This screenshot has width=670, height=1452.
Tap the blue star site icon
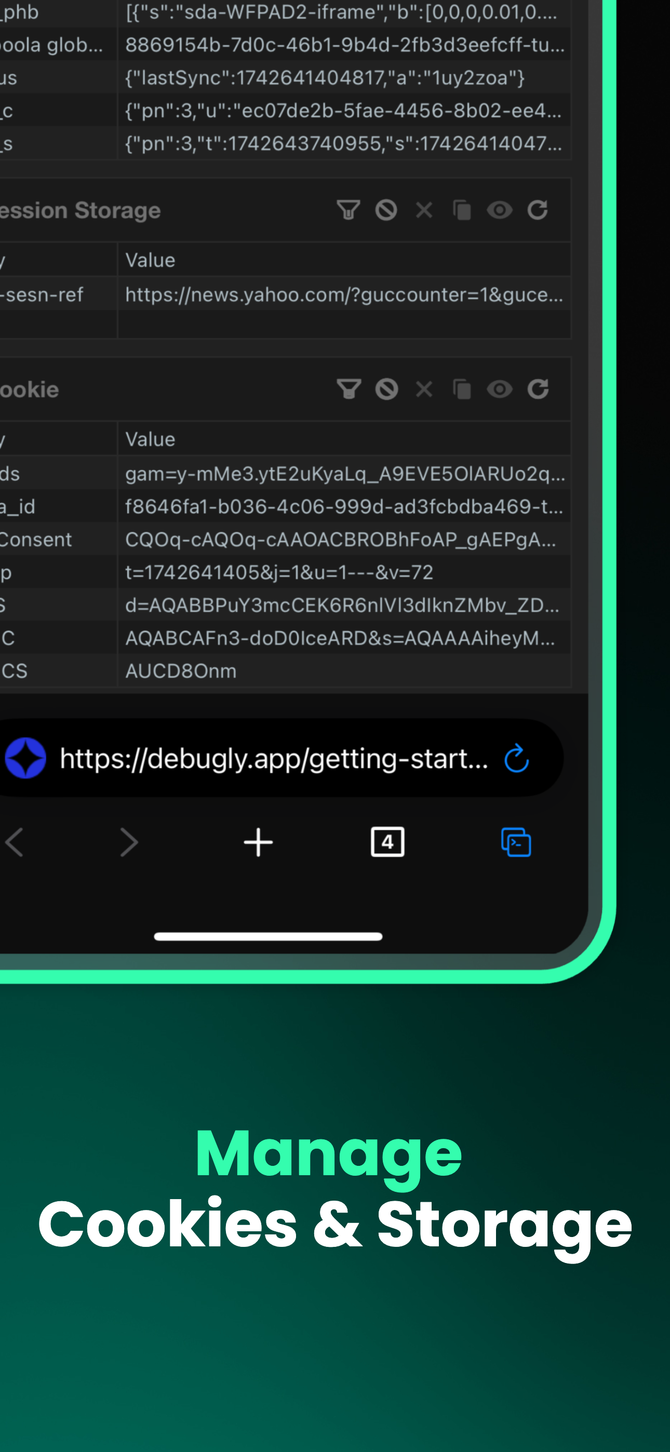[x=25, y=758]
